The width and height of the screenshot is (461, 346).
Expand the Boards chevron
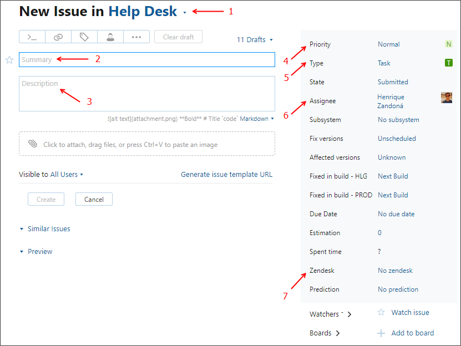tap(338, 333)
